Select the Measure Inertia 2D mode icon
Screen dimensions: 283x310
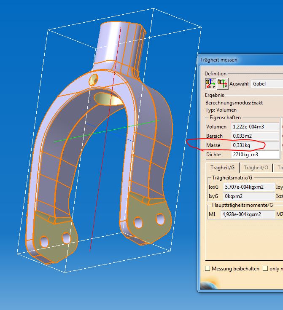pos(222,84)
